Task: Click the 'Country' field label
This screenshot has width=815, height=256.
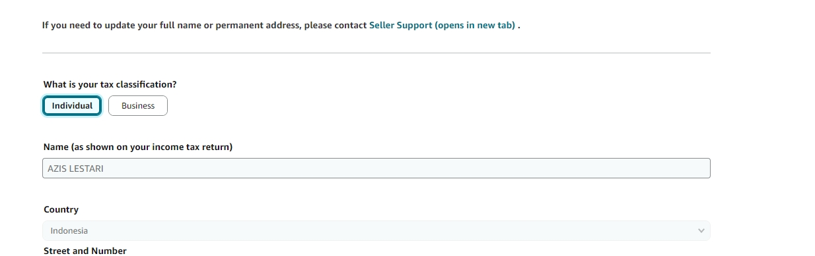Action: [x=61, y=209]
